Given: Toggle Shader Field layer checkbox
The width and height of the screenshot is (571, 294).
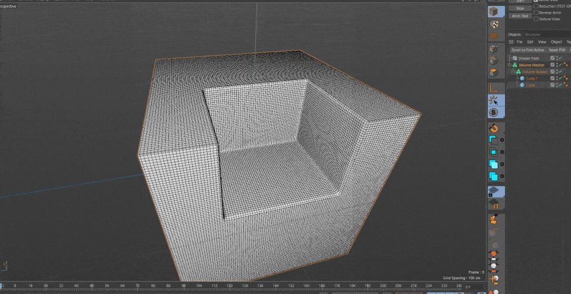Looking at the screenshot, I should tap(553, 58).
